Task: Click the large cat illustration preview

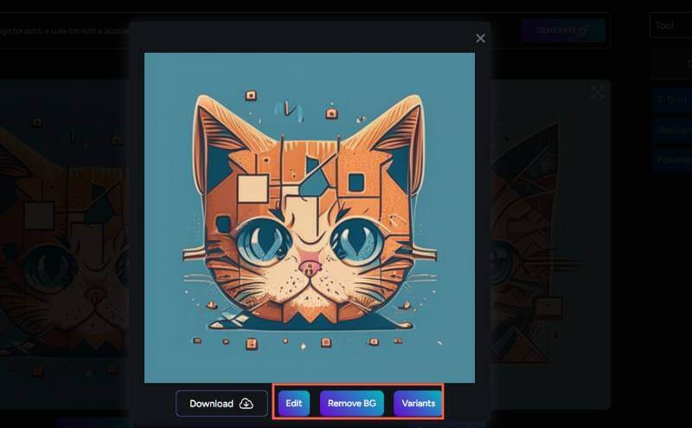Action: [x=310, y=218]
